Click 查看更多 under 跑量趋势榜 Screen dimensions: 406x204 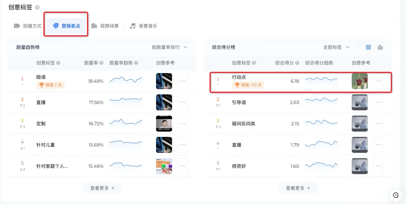pyautogui.click(x=102, y=188)
